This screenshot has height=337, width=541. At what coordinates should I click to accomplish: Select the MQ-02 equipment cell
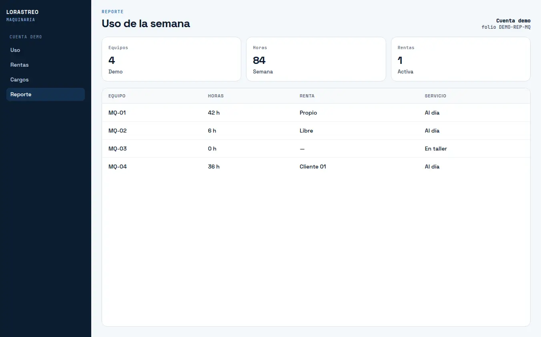118,131
